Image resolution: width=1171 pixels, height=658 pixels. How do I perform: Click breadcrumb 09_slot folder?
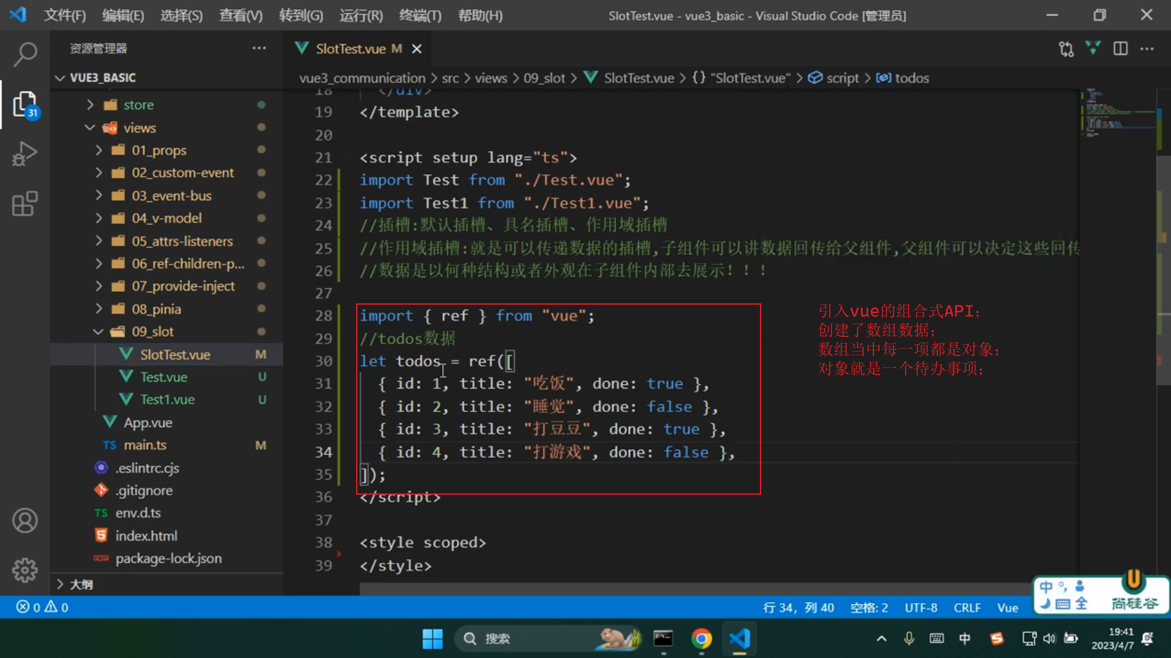pyautogui.click(x=544, y=78)
